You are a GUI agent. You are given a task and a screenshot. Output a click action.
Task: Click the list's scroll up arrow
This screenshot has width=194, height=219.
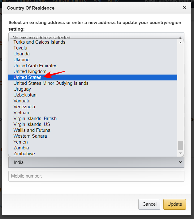pos(181,42)
